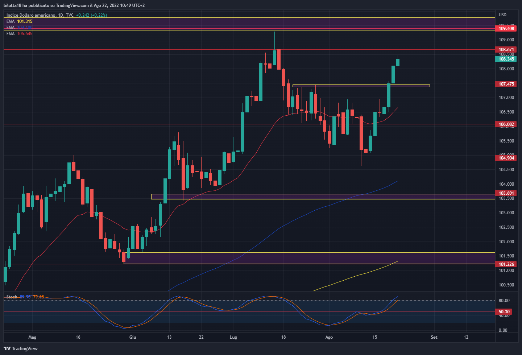Click the 109.408 red price label
Image resolution: width=522 pixels, height=355 pixels.
[506, 28]
